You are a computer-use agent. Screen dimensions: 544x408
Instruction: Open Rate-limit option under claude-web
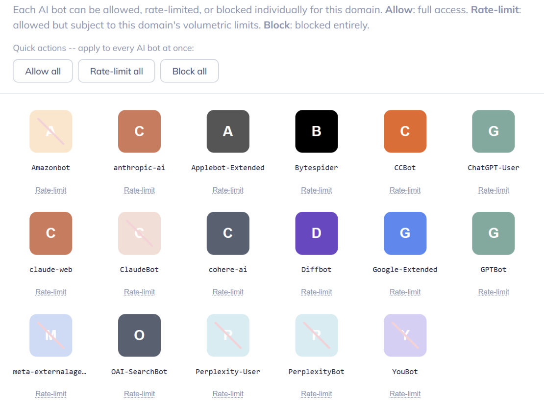[50, 292]
